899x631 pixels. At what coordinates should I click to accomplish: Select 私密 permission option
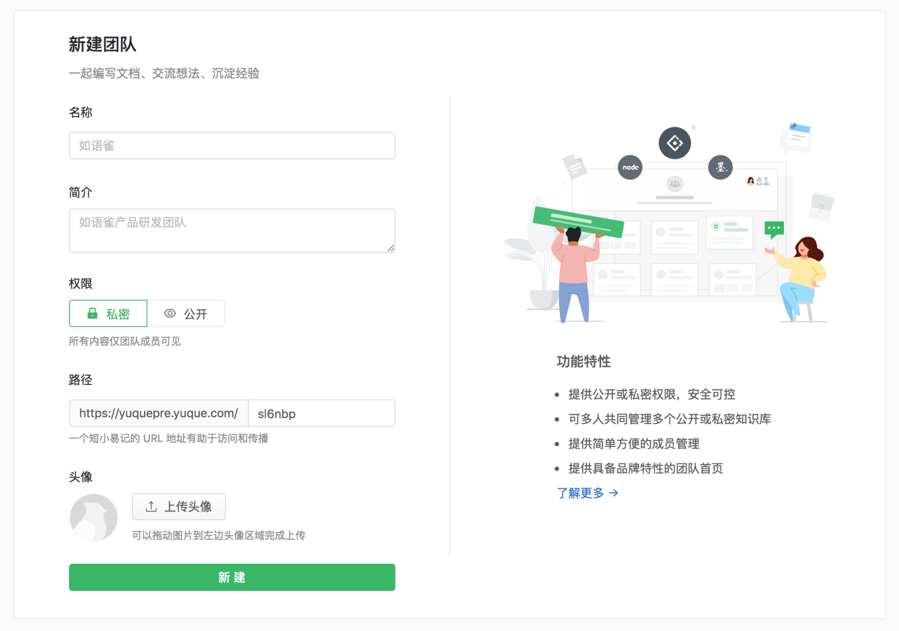pyautogui.click(x=108, y=313)
